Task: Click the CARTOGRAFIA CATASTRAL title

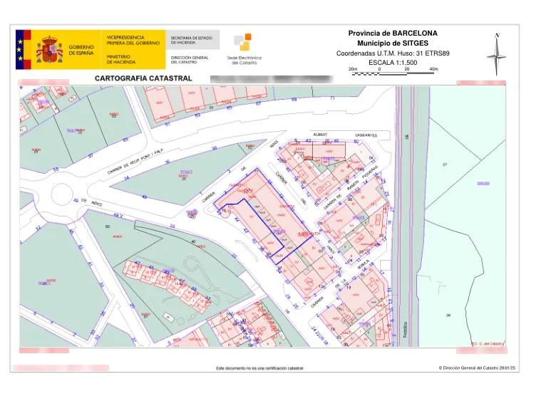Action: 143,78
